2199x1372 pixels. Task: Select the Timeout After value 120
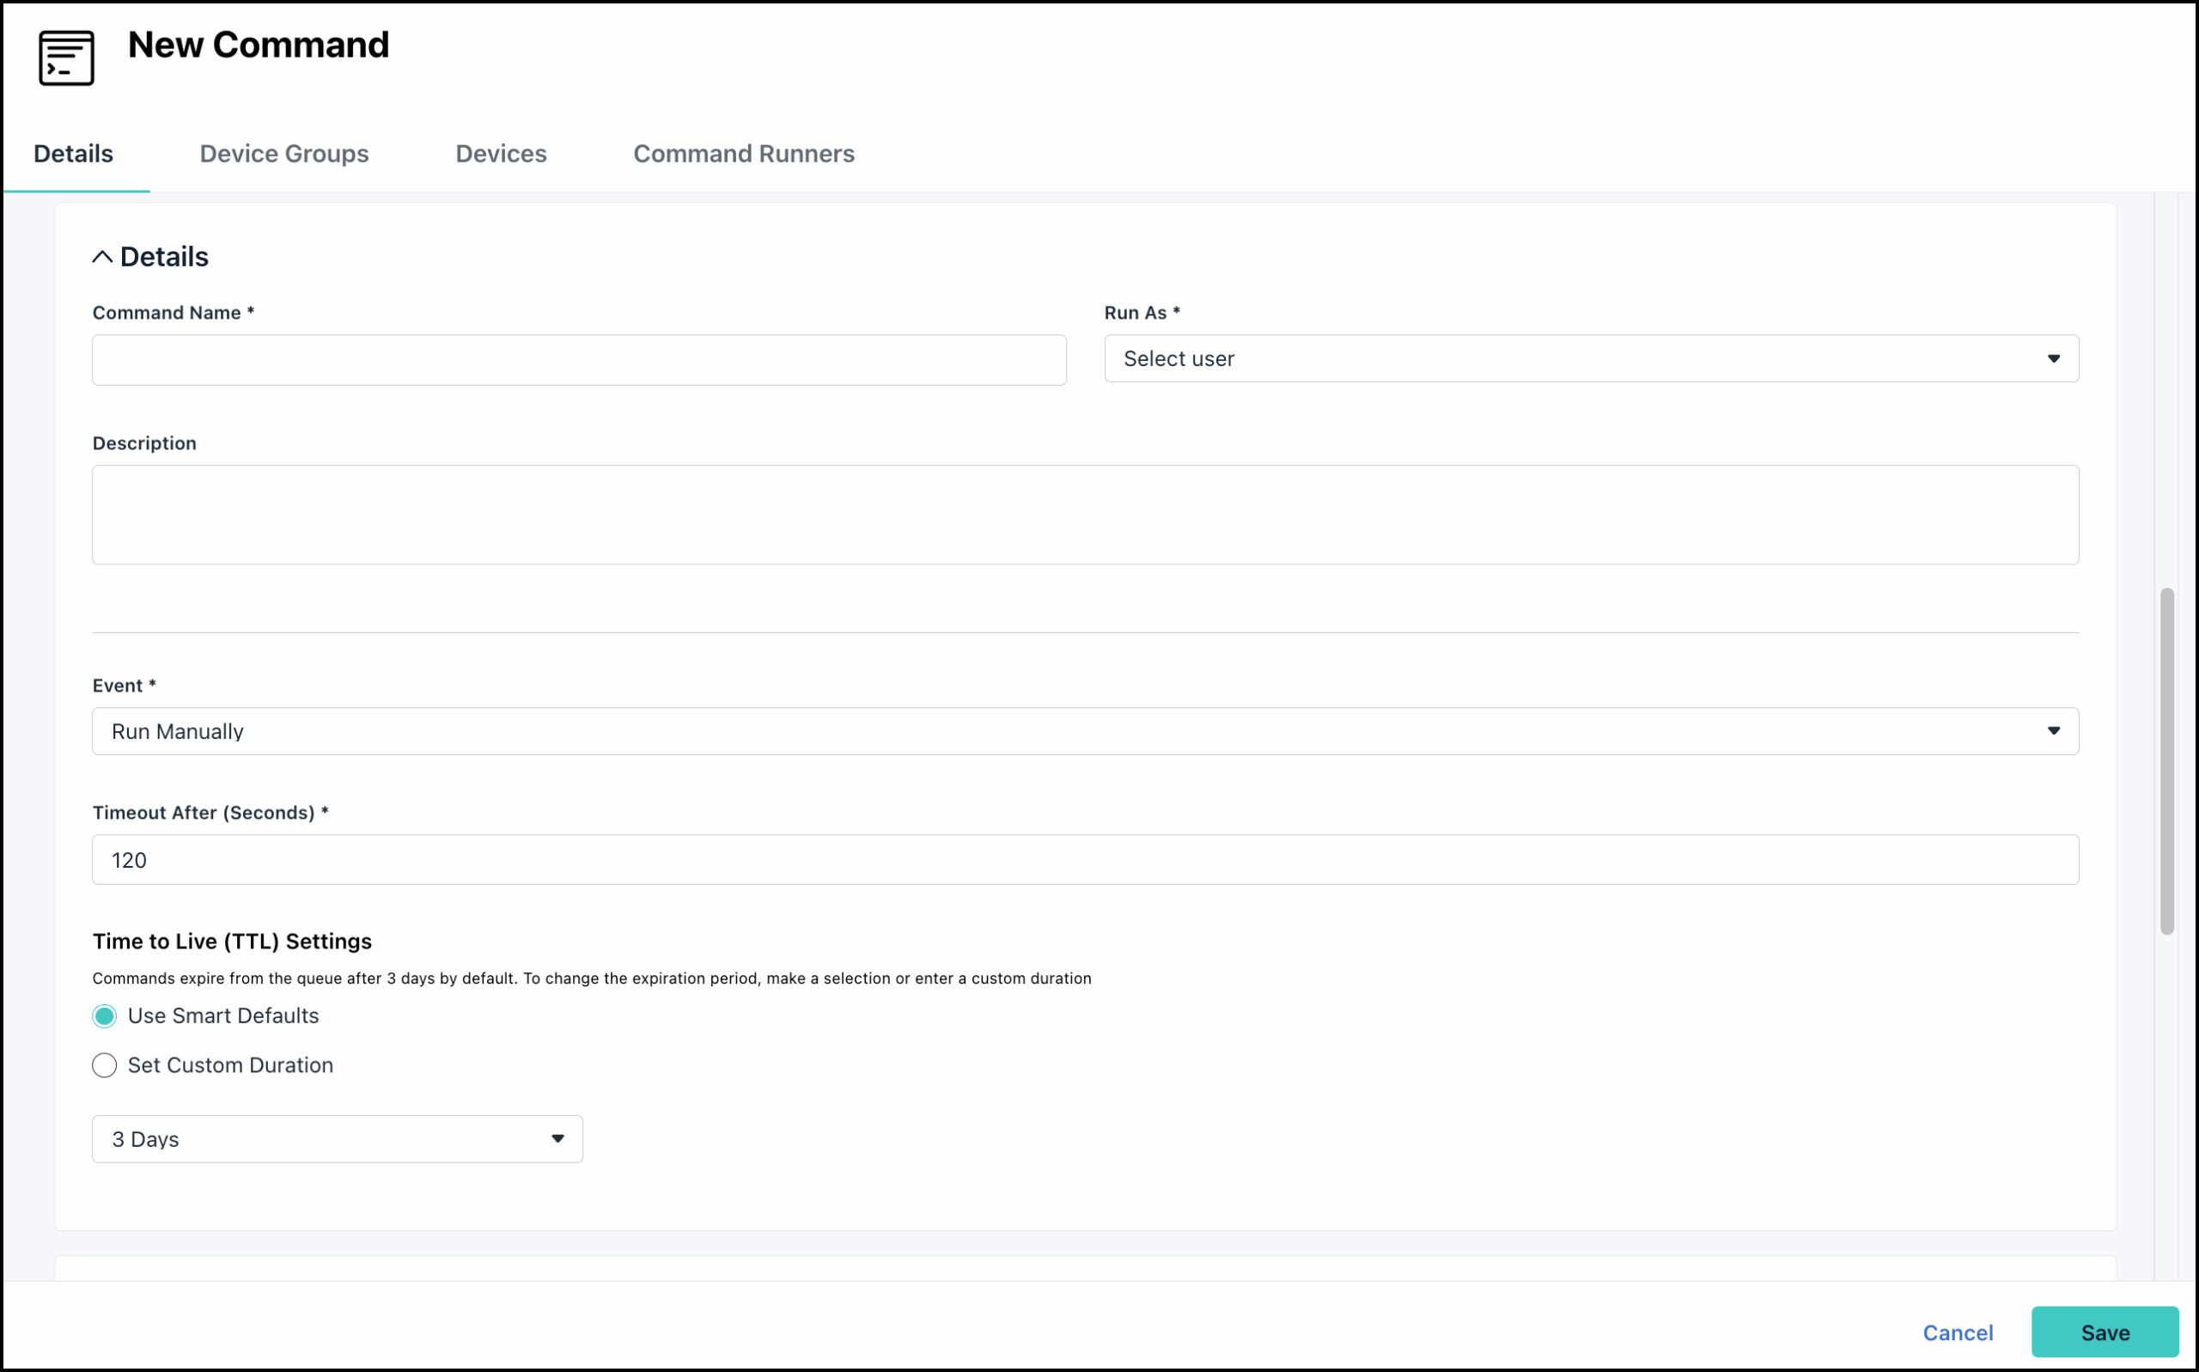[x=1084, y=859]
